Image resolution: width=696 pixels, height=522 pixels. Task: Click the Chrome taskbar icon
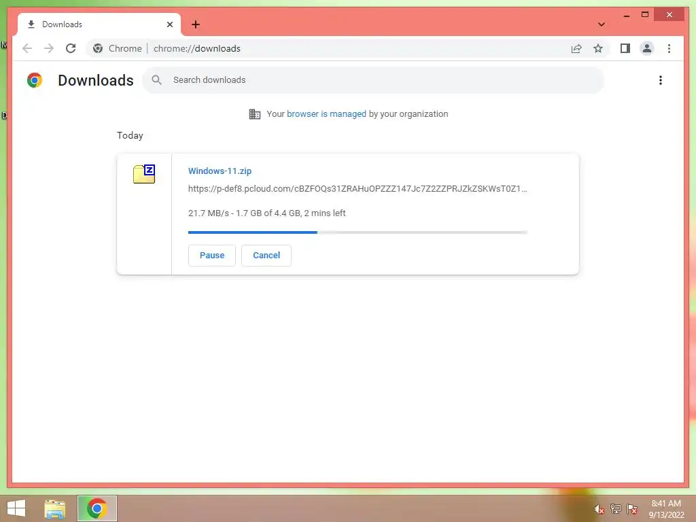pyautogui.click(x=97, y=508)
